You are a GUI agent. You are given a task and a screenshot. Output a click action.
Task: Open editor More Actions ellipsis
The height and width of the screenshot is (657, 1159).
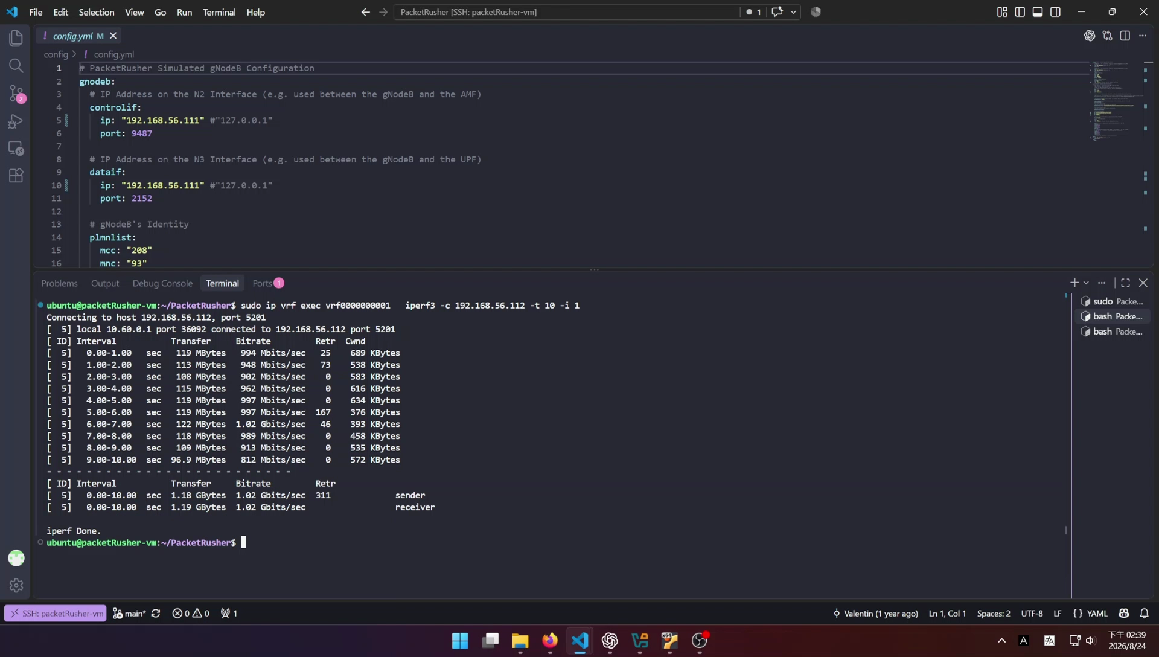pos(1143,36)
